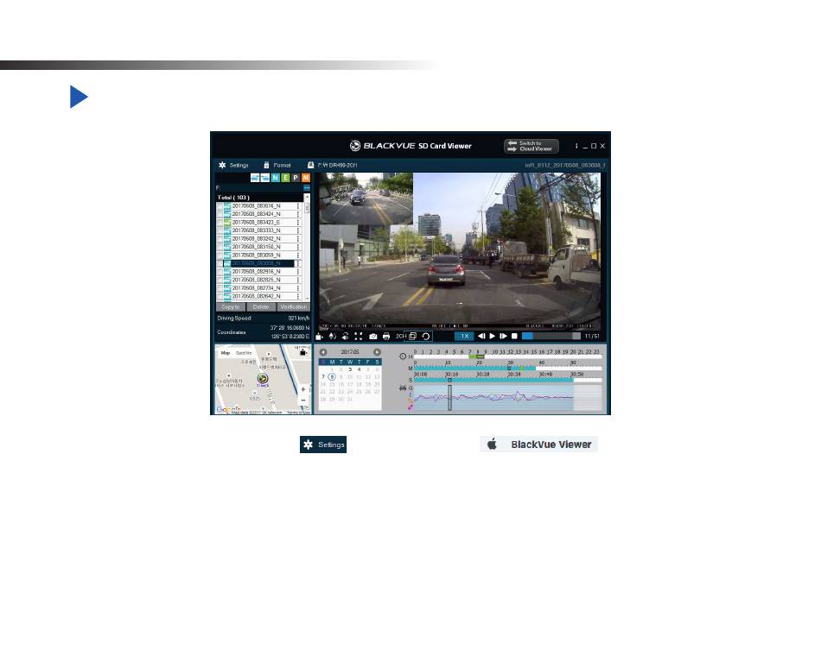Click the file list scrollbar up arrow

pyautogui.click(x=307, y=197)
